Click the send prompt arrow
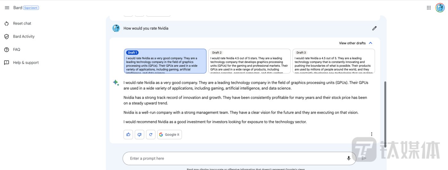The height and width of the screenshot is (170, 448). (x=364, y=158)
